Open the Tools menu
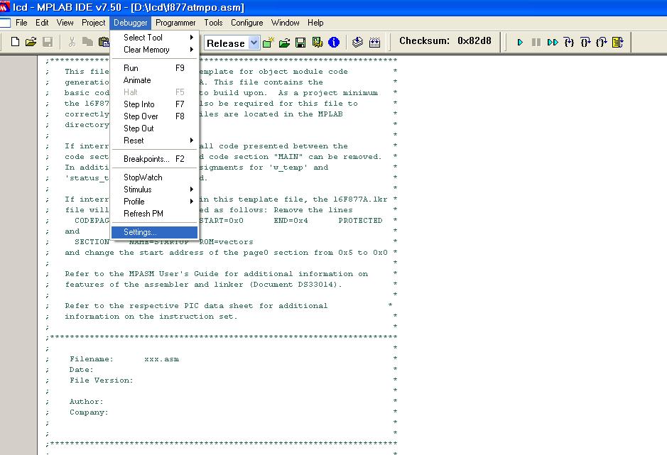 click(213, 23)
